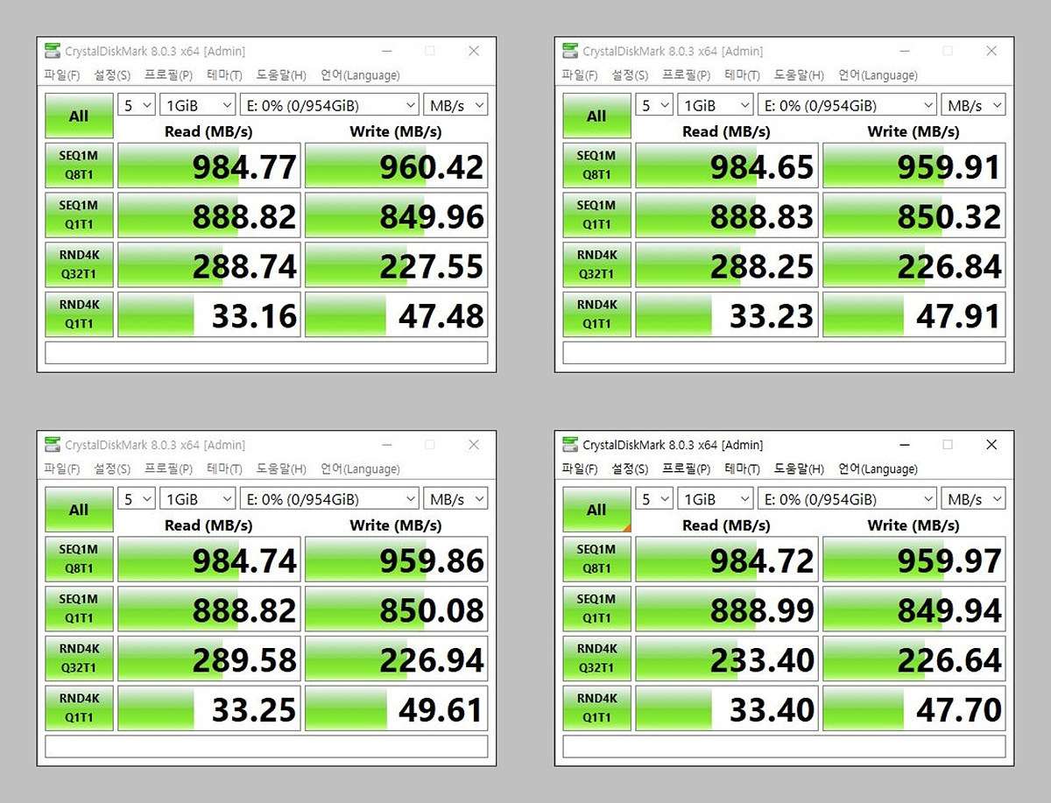The height and width of the screenshot is (803, 1051).
Task: Click the CrystalDiskMark title icon in top-left window
Action: coord(53,51)
